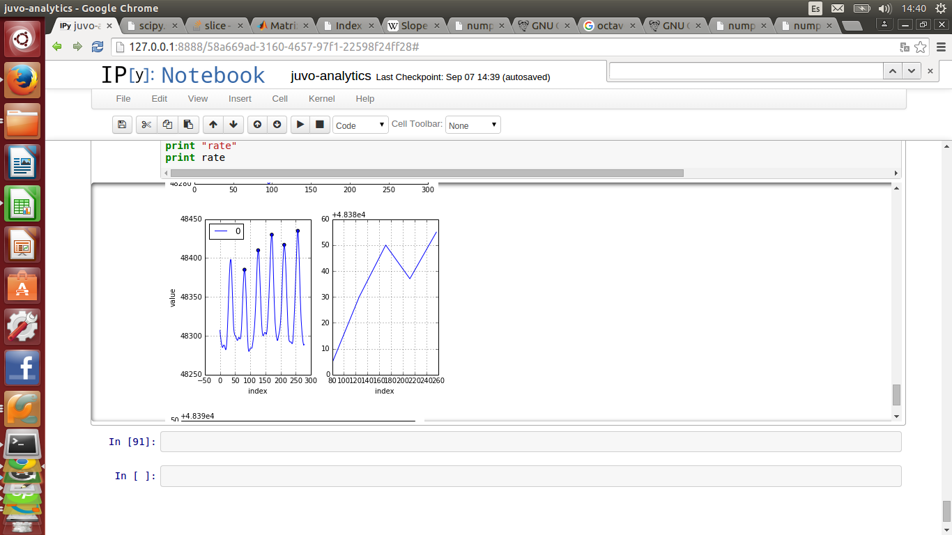The width and height of the screenshot is (952, 535).
Task: Click the empty In [ ] cell
Action: 530,476
